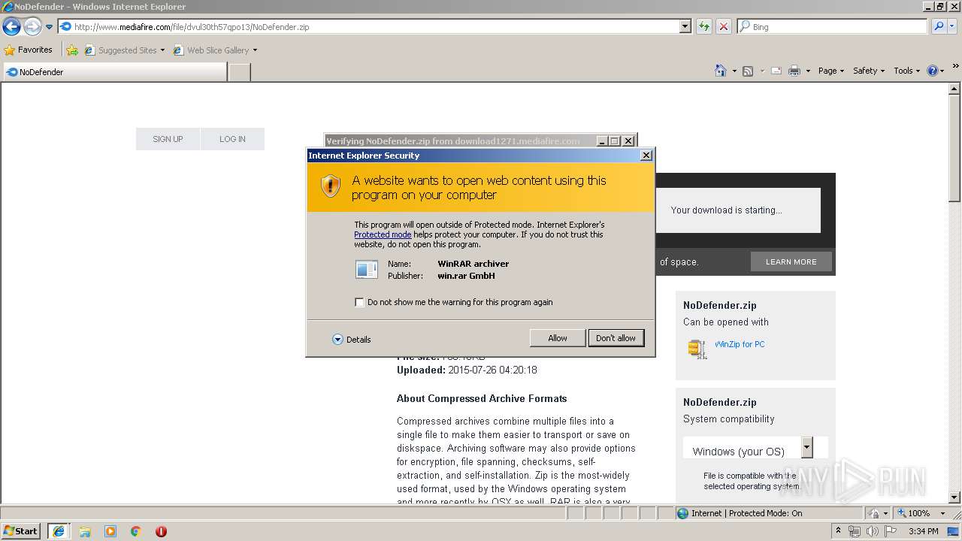
Task: Open the Tools menu
Action: click(907, 71)
